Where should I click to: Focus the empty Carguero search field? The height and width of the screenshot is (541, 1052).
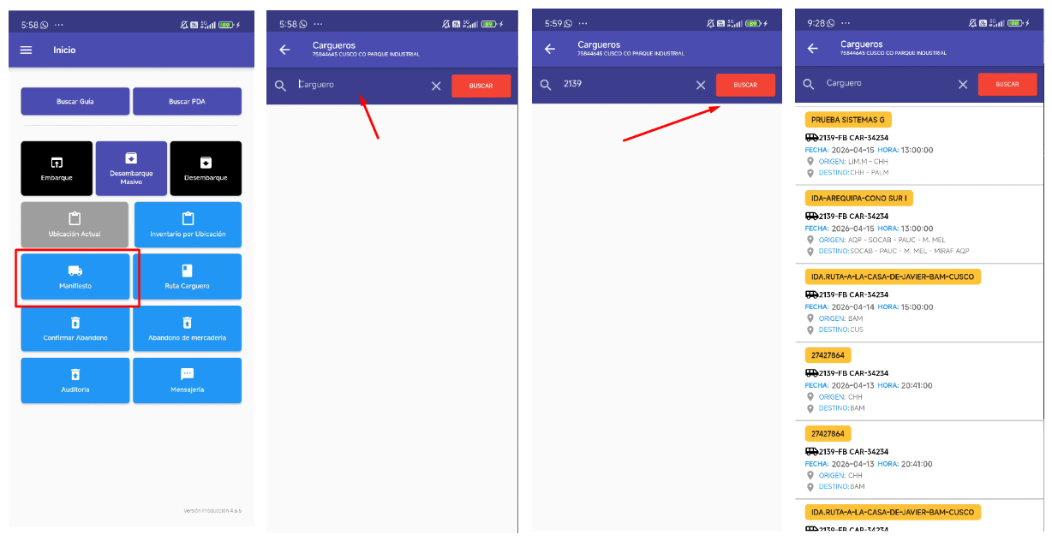[360, 85]
